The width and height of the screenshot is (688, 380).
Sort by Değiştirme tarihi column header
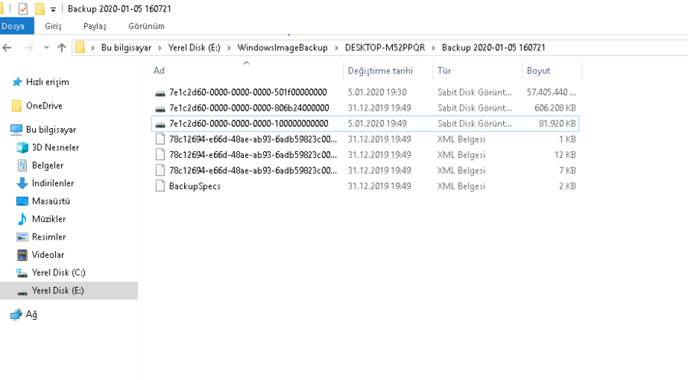(381, 70)
